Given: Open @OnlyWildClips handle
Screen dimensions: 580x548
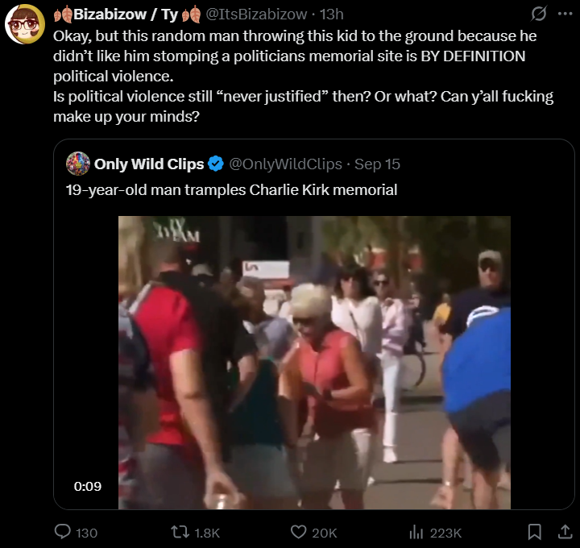Looking at the screenshot, I should click(285, 164).
